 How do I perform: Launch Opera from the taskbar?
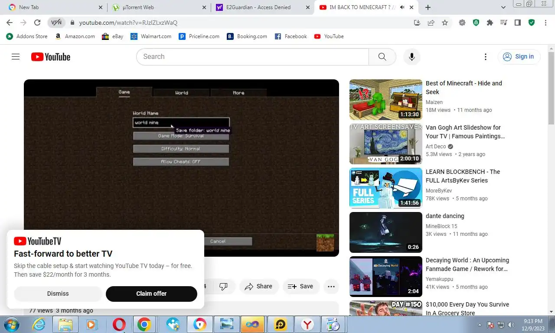119,324
